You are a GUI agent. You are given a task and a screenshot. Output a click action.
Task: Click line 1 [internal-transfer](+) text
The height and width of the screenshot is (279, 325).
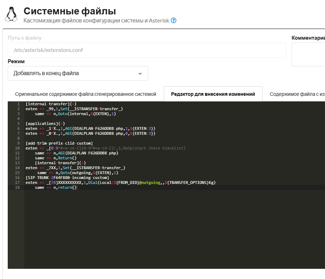51,104
